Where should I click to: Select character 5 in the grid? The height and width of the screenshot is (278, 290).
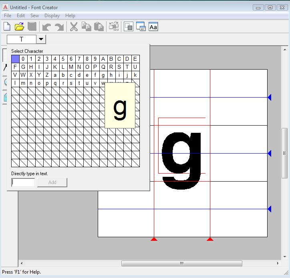click(63, 59)
